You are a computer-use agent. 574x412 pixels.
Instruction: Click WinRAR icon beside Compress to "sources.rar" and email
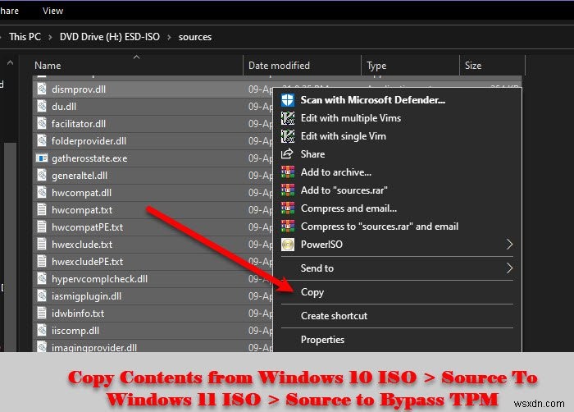(287, 227)
